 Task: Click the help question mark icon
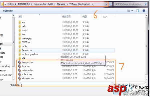point(144,11)
